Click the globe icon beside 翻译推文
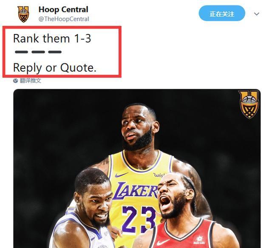This screenshot has height=248, width=272. tap(16, 81)
